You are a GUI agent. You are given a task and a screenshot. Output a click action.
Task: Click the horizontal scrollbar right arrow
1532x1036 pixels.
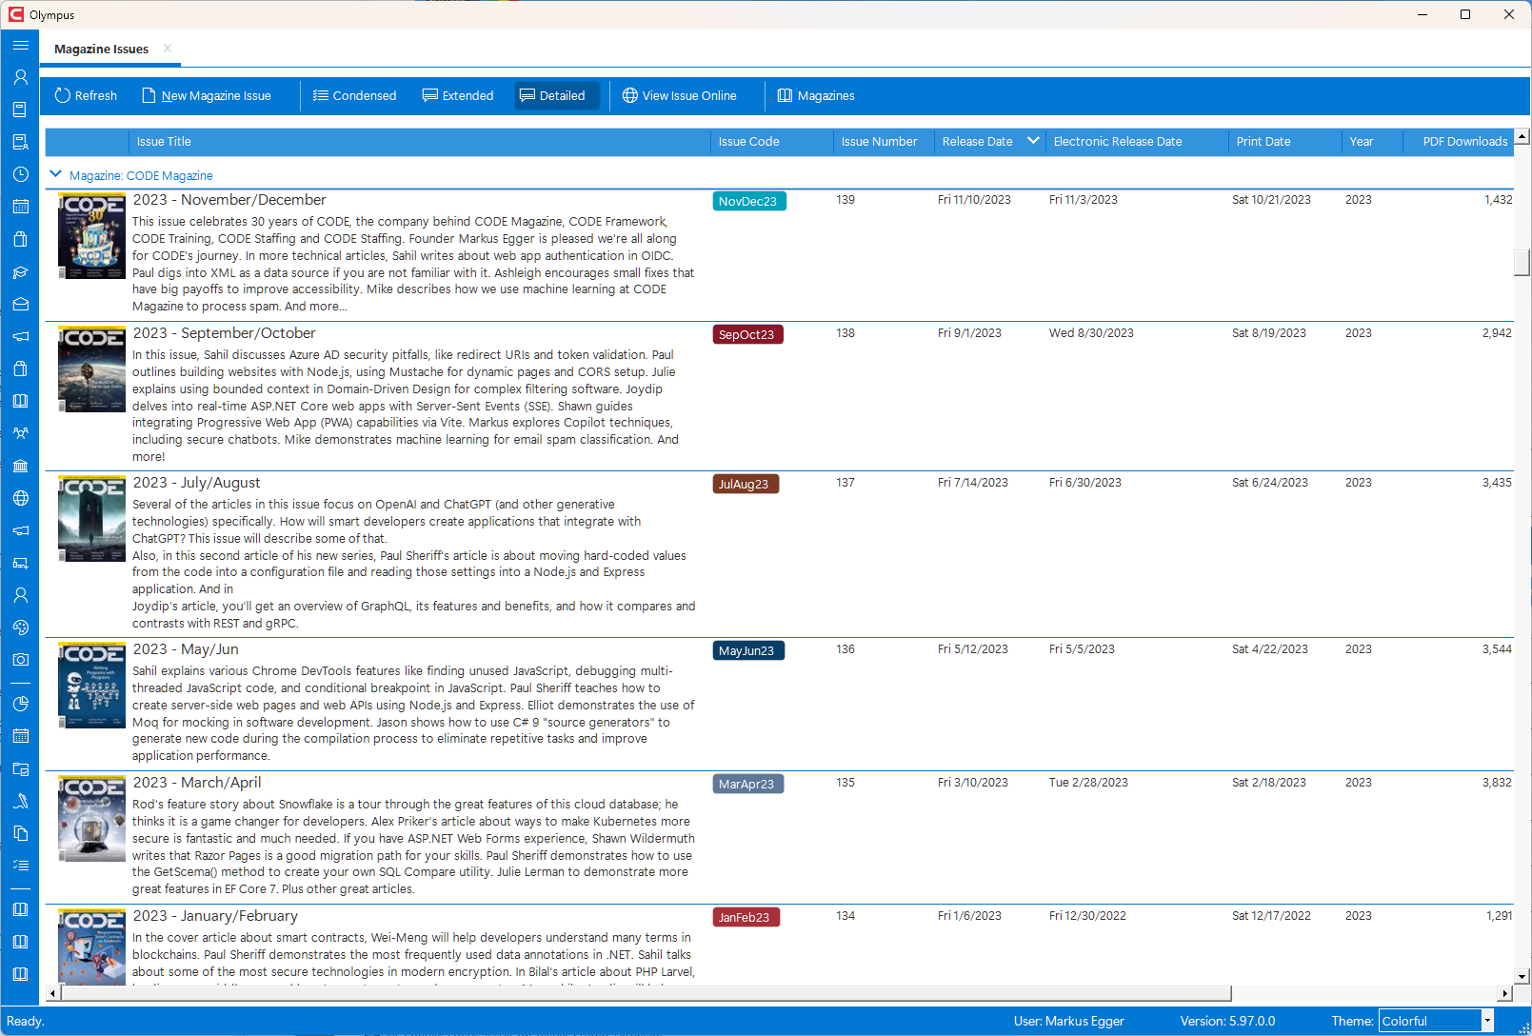1505,993
